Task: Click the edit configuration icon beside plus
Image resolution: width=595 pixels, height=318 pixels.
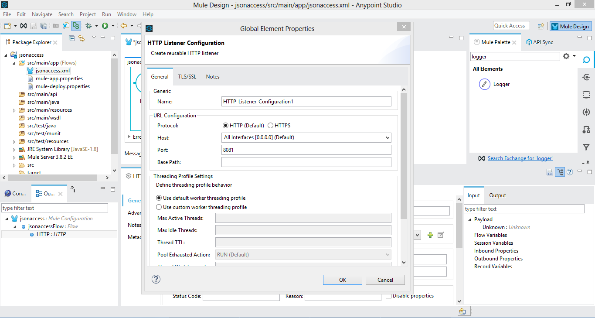Action: [x=441, y=235]
